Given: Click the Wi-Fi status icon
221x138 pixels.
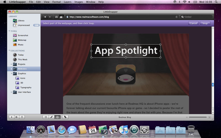Looking at the screenshot, I should pyautogui.click(x=185, y=2).
